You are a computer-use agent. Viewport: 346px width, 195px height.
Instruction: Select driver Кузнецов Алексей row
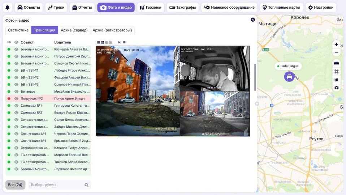tap(48, 49)
